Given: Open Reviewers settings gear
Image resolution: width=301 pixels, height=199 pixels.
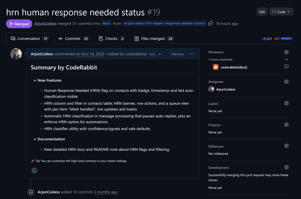Looking at the screenshot, I should tap(286, 52).
